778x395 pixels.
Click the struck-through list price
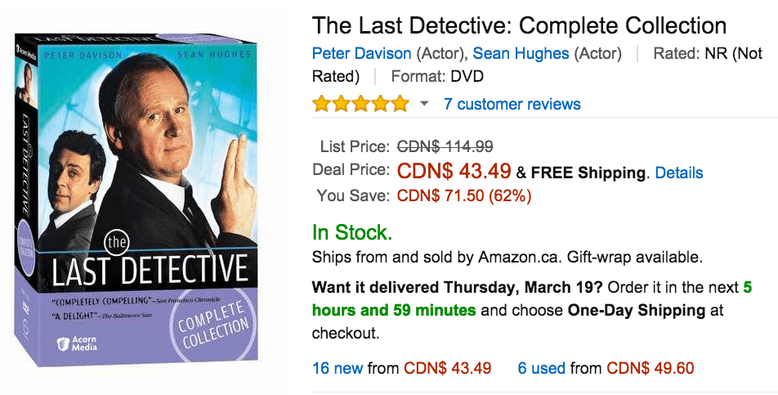(x=445, y=147)
